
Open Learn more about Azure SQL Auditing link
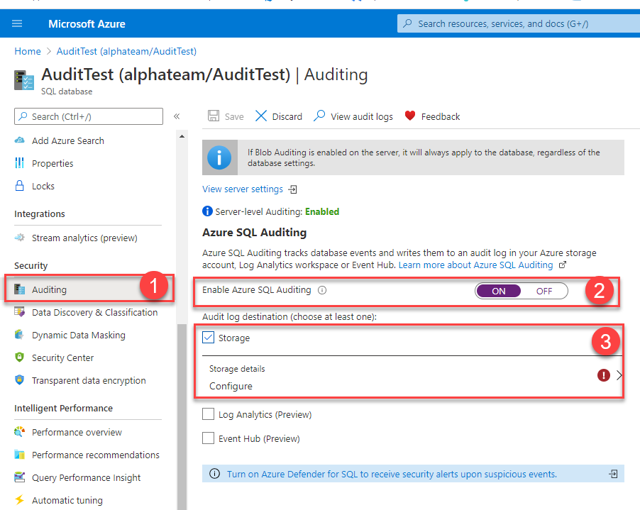(475, 265)
